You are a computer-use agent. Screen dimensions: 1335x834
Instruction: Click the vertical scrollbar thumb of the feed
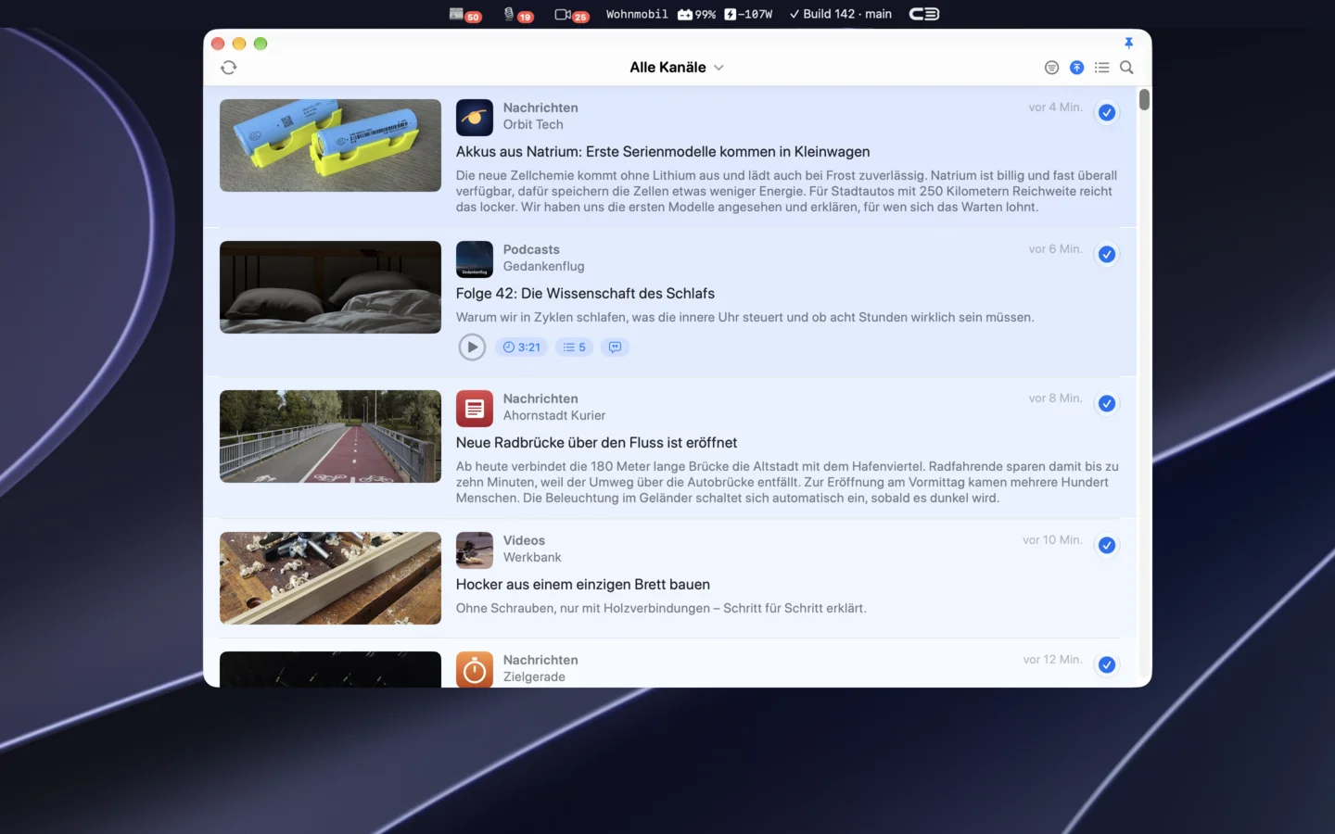(x=1145, y=99)
